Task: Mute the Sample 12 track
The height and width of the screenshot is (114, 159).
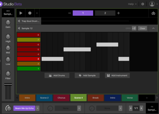Action: [x=19, y=28]
